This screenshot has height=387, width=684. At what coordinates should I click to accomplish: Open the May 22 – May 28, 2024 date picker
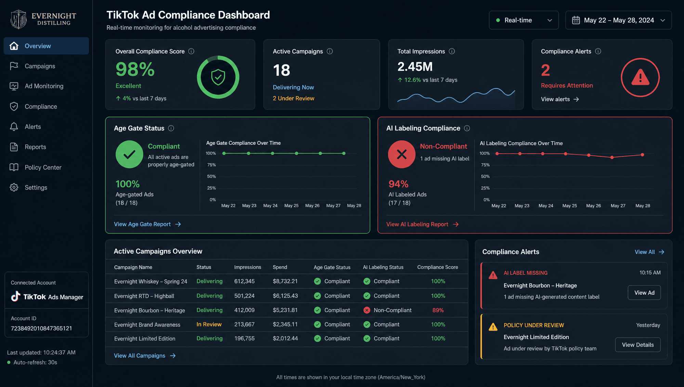pos(618,20)
